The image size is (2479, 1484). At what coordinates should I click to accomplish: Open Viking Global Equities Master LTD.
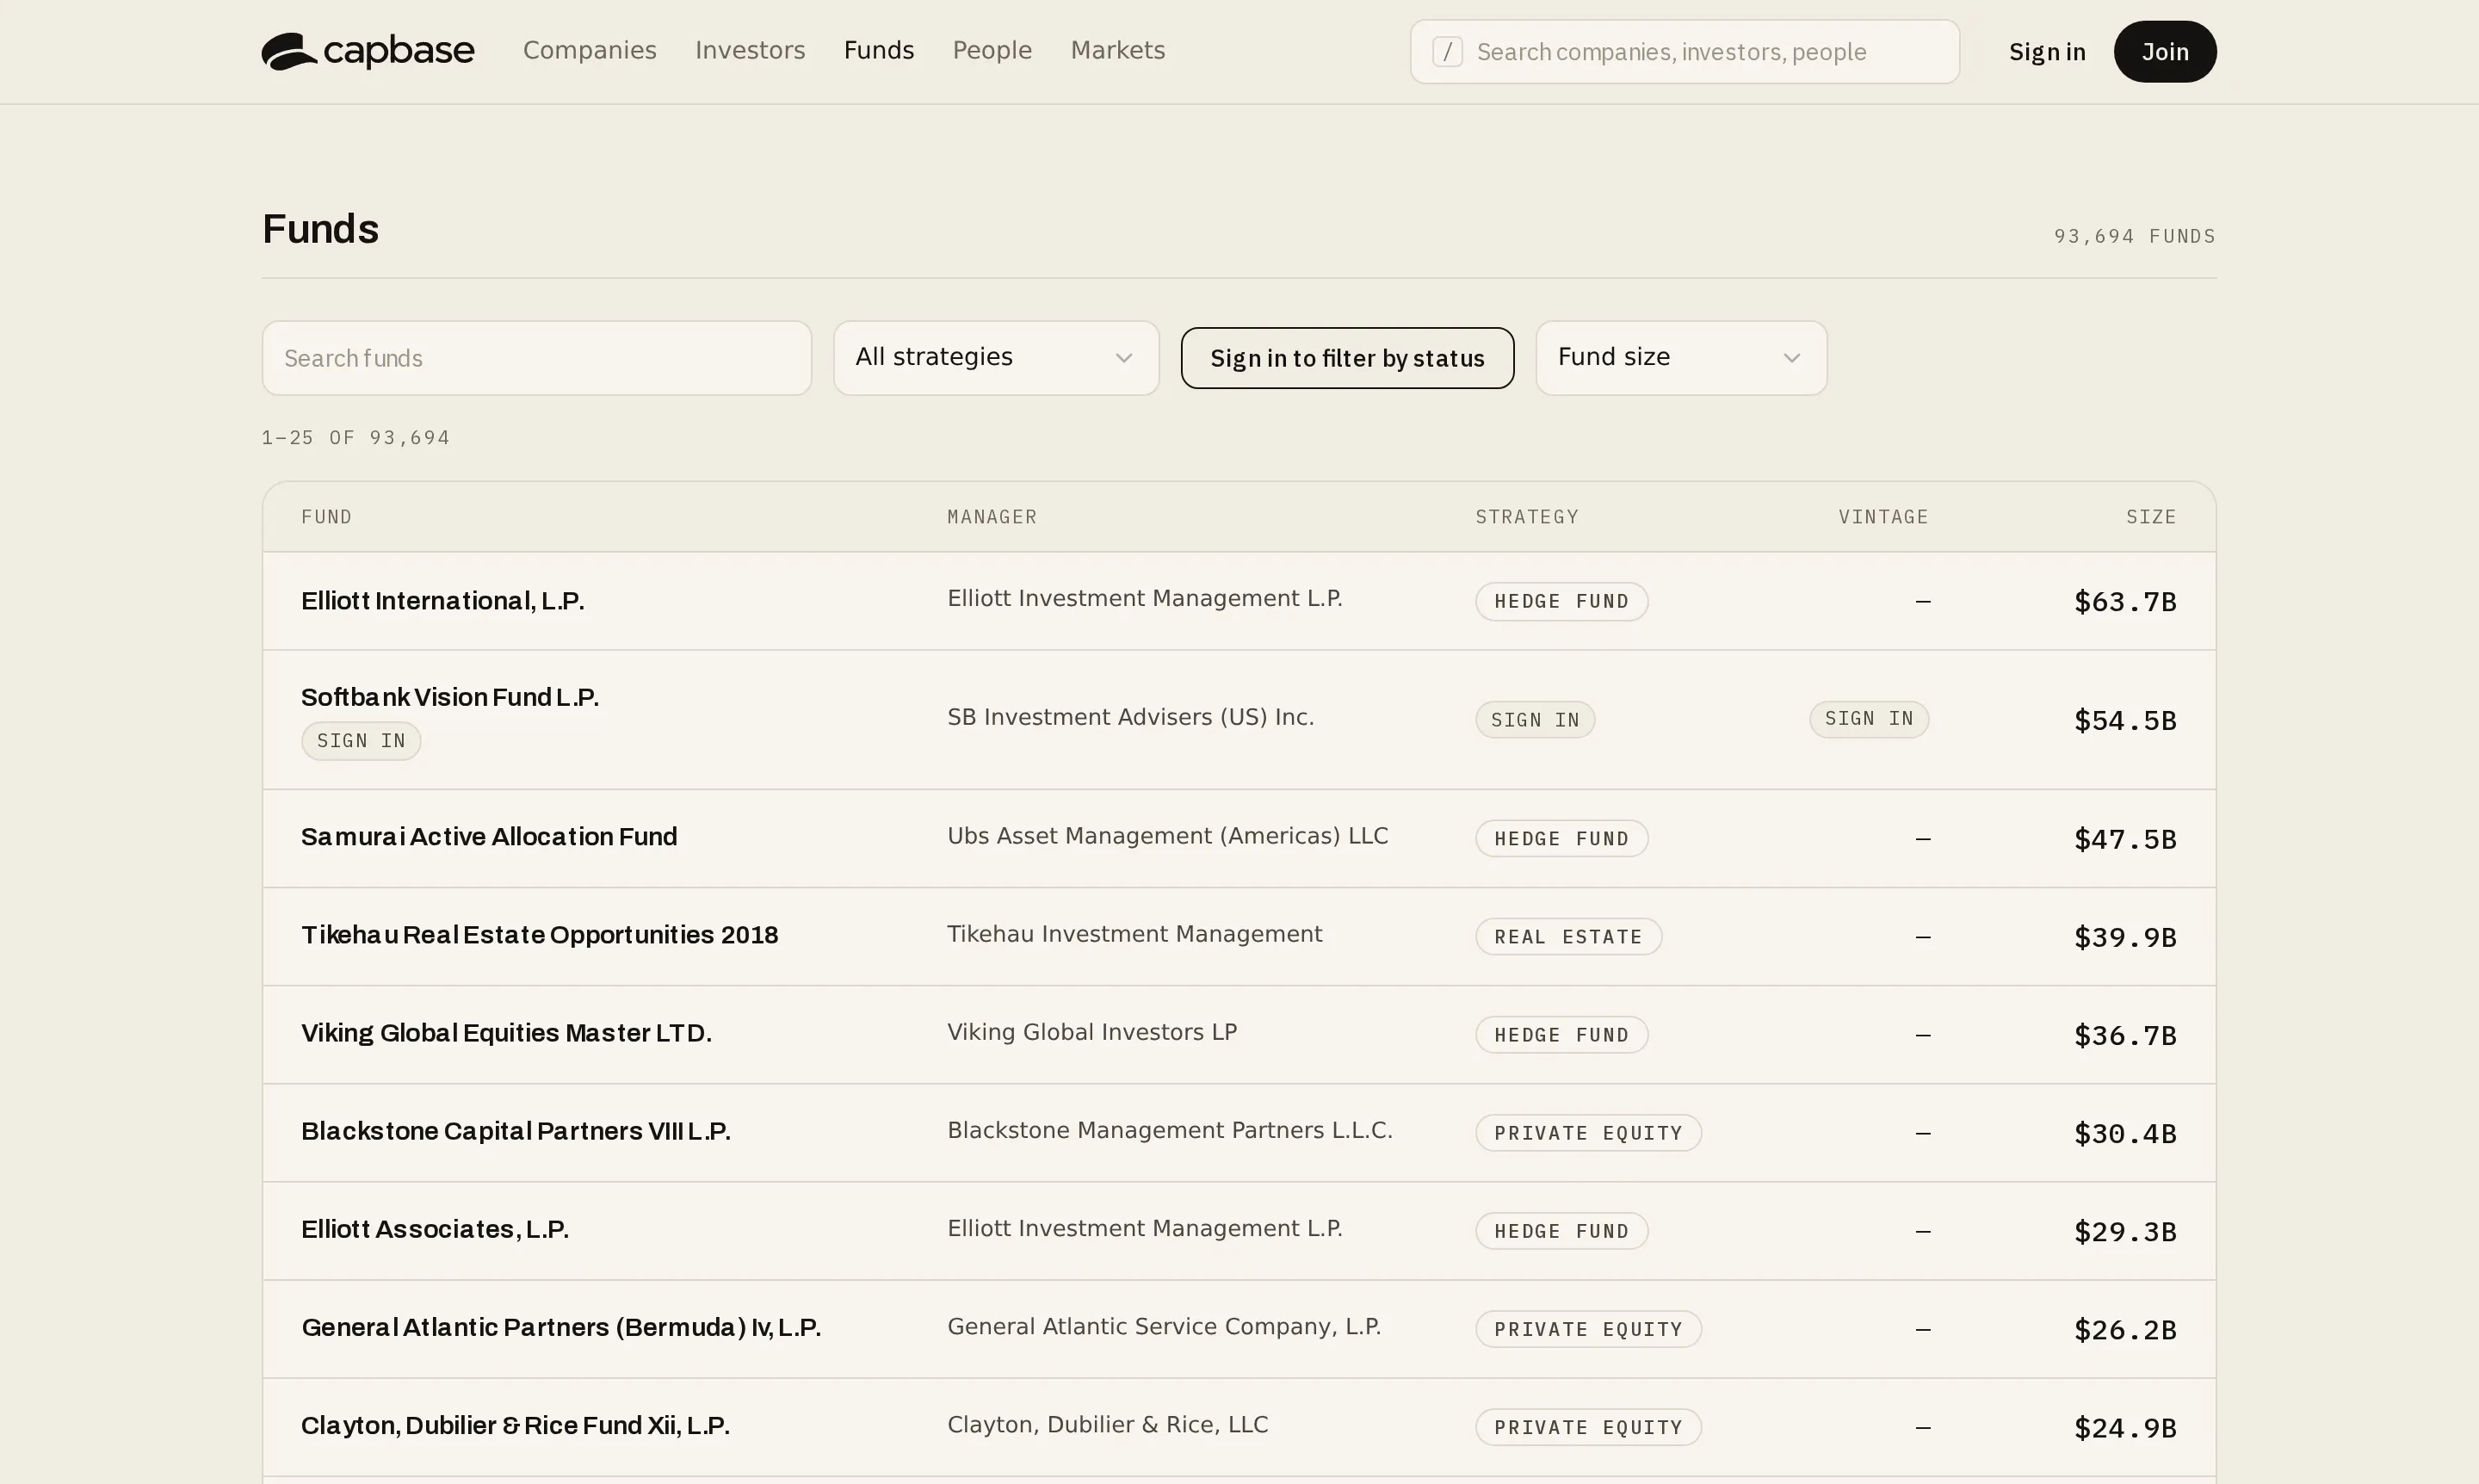coord(506,1033)
